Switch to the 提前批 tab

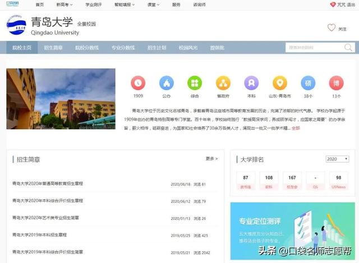(x=217, y=48)
